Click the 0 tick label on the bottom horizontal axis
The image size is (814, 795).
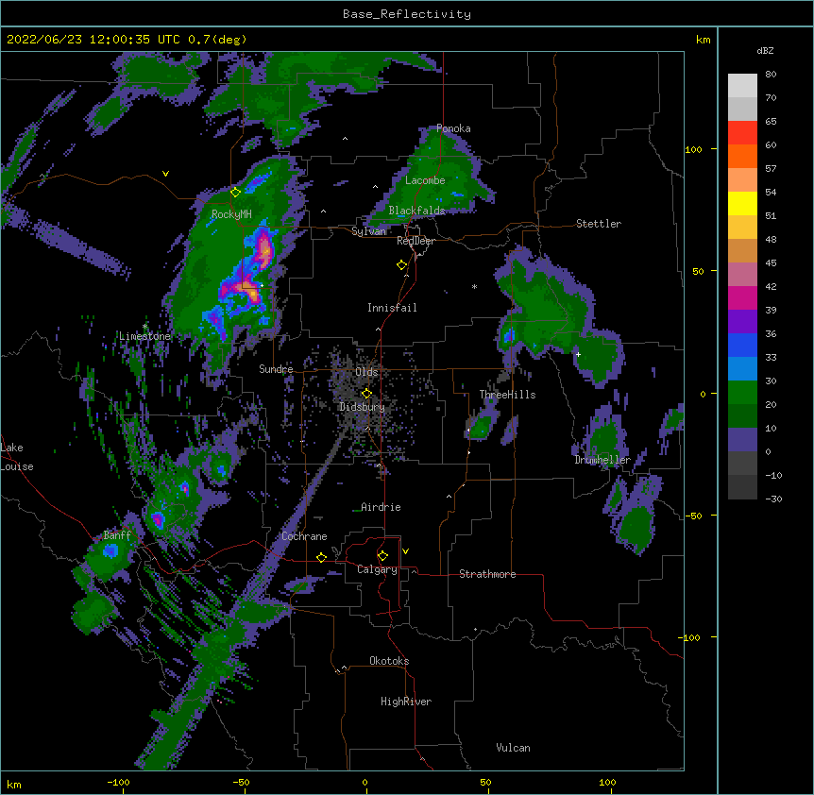(x=365, y=782)
